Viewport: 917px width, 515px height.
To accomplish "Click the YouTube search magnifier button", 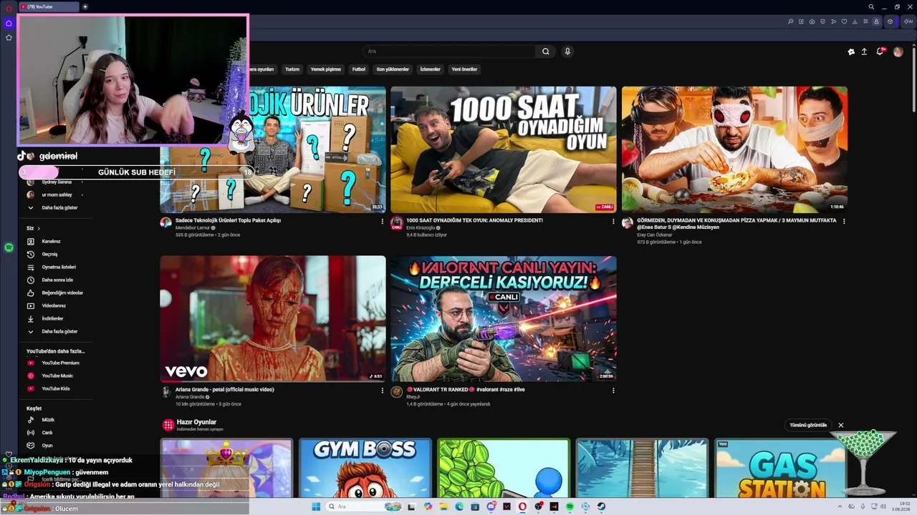I will point(546,51).
